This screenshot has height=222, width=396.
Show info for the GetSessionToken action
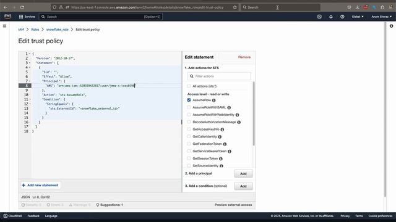(221, 158)
